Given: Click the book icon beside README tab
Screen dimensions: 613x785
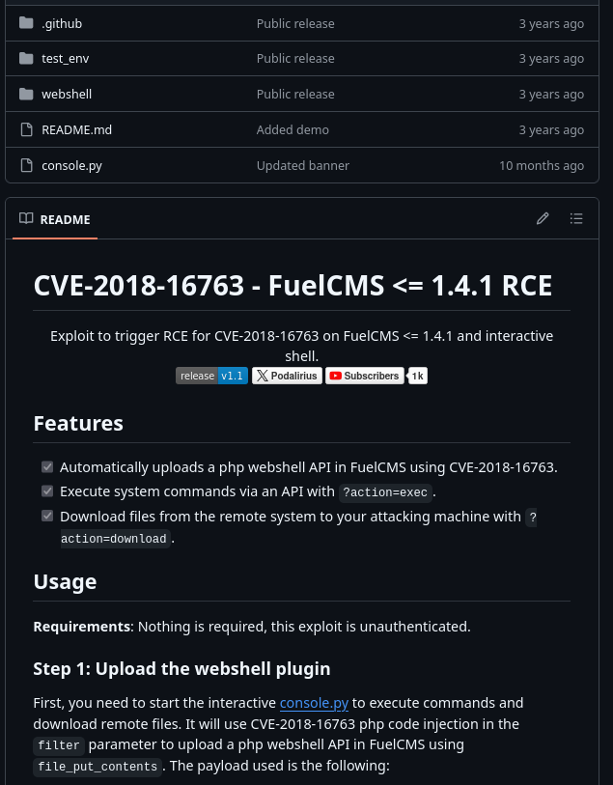Looking at the screenshot, I should click(26, 218).
